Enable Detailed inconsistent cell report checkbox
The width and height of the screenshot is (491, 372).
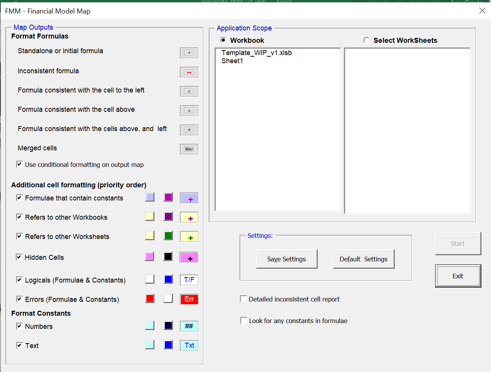(243, 299)
